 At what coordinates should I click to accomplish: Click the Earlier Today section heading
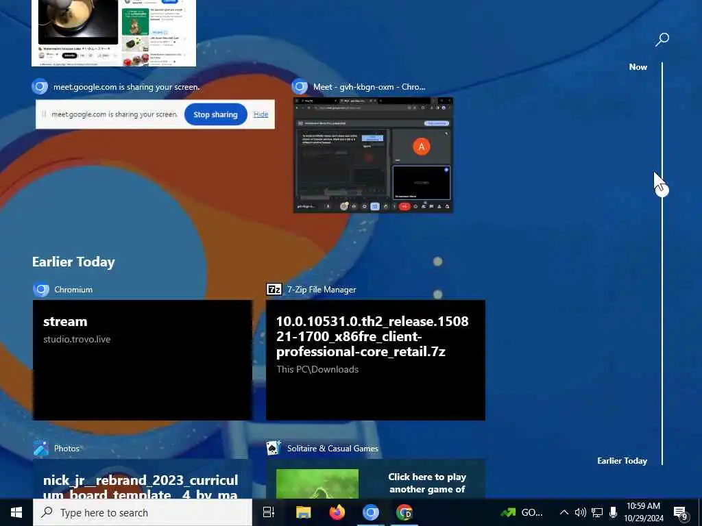[73, 262]
